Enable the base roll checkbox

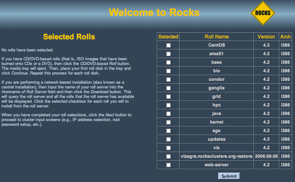(169, 62)
